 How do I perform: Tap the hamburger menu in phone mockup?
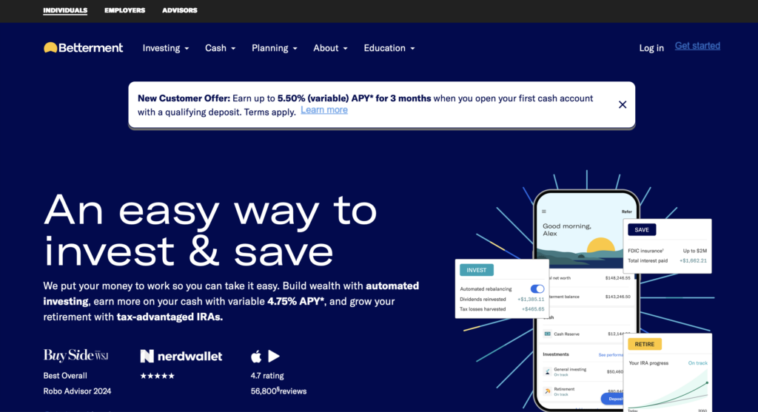coord(544,212)
